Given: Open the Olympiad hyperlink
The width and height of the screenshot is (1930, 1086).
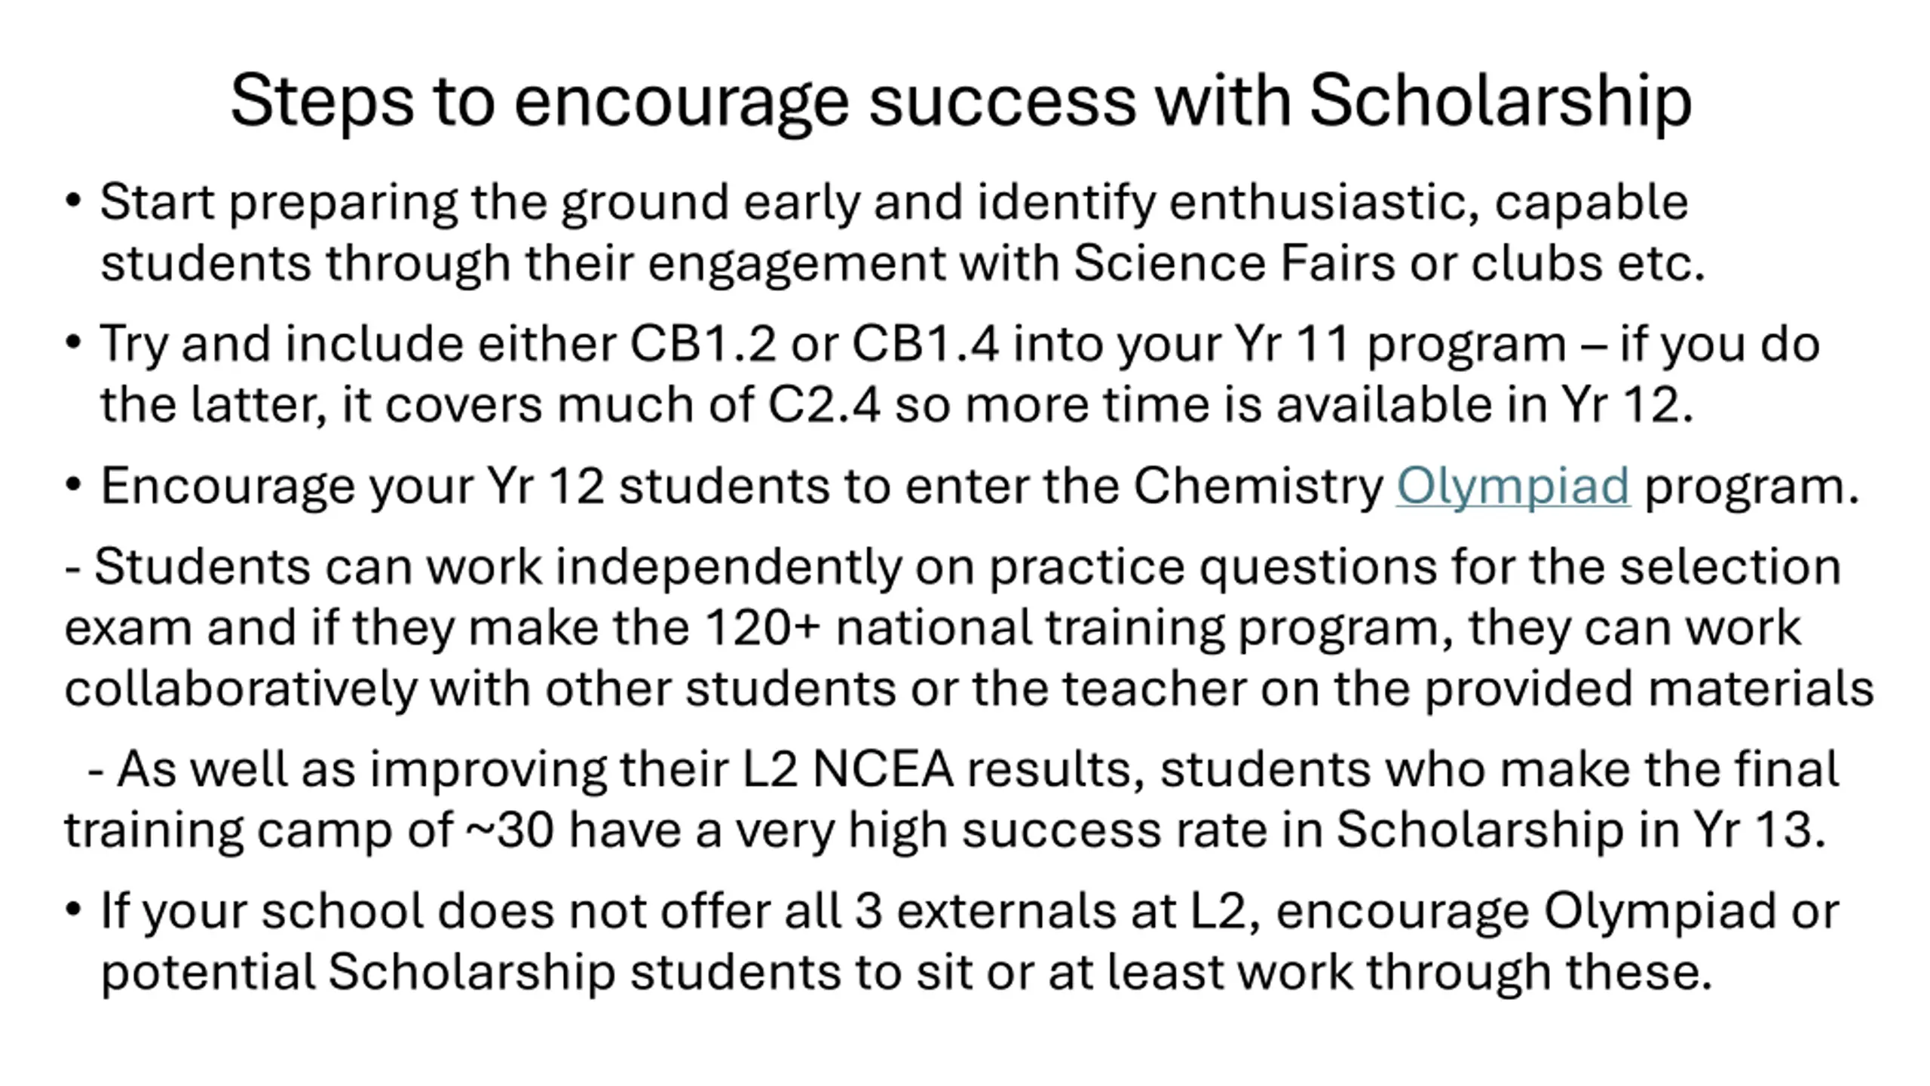Looking at the screenshot, I should click(x=1512, y=486).
